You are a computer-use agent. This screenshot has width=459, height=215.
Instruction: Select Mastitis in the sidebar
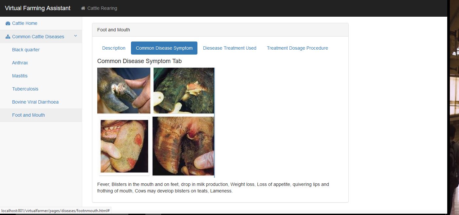20,76
